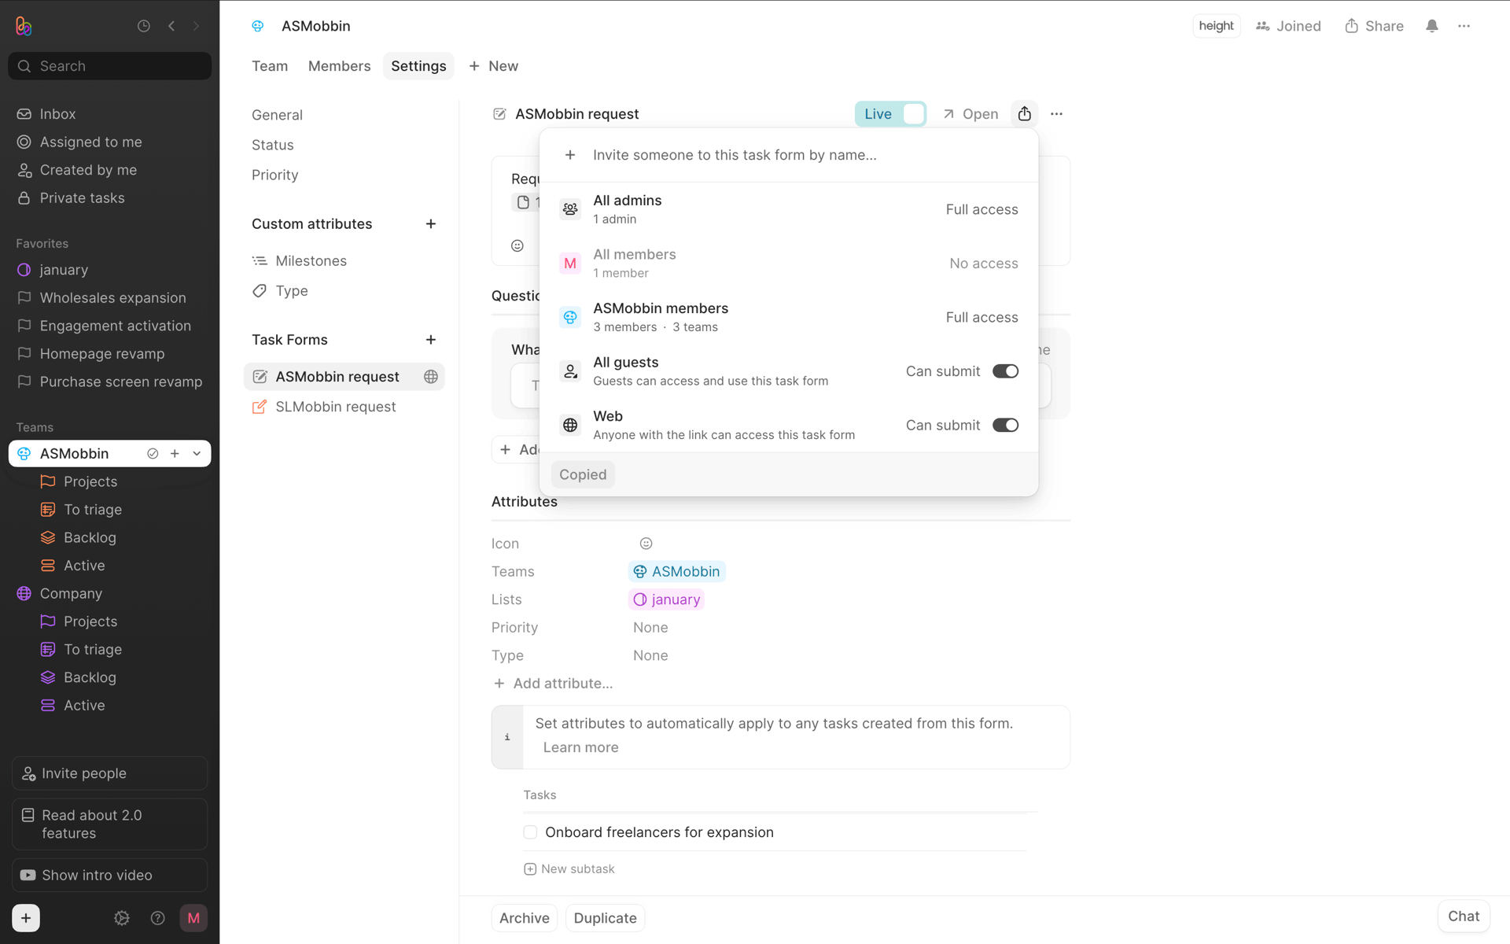
Task: Open the Company To triage list
Action: click(x=93, y=650)
